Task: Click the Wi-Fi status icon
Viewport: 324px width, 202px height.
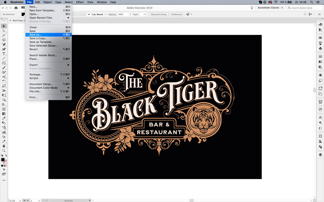Action: (276, 2)
